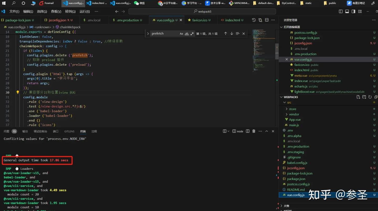Split the editor with the split icon
378x211 pixels.
coord(267,20)
